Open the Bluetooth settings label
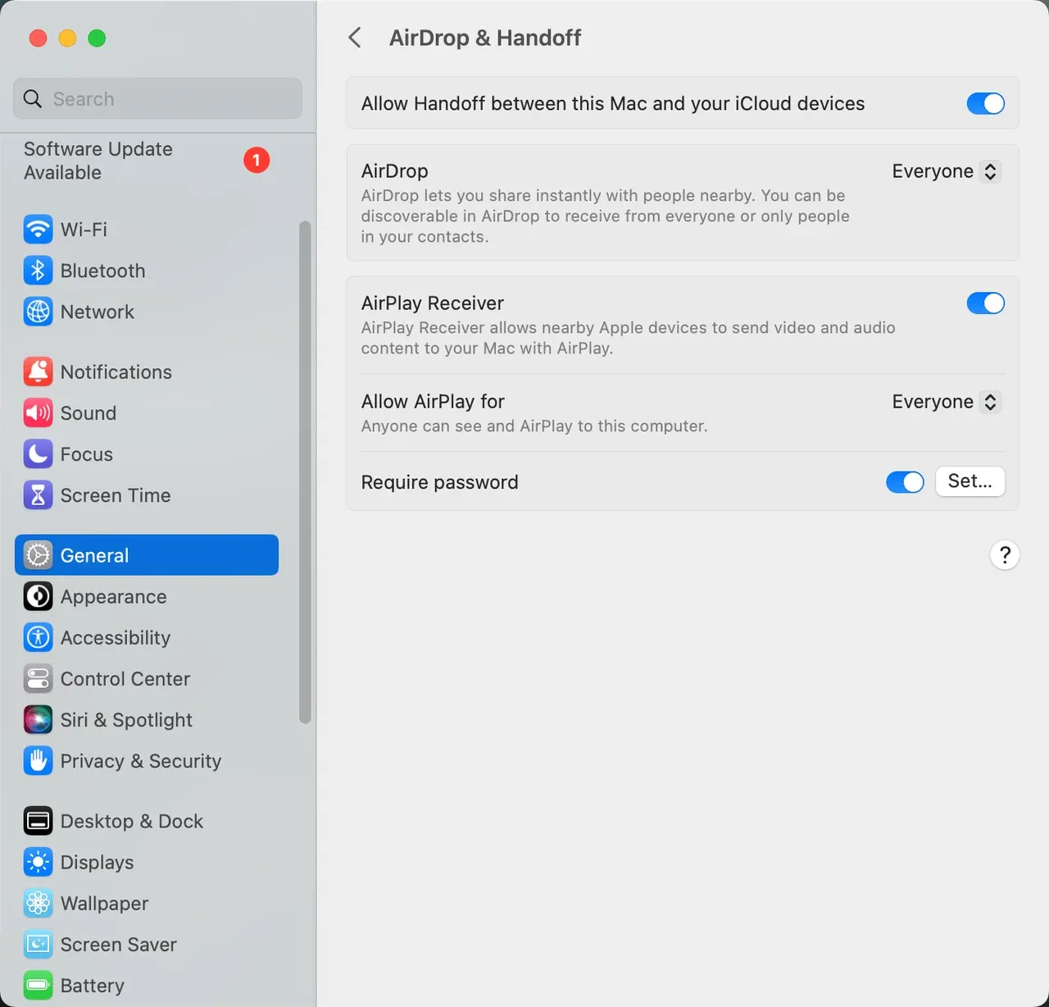1049x1007 pixels. point(102,271)
